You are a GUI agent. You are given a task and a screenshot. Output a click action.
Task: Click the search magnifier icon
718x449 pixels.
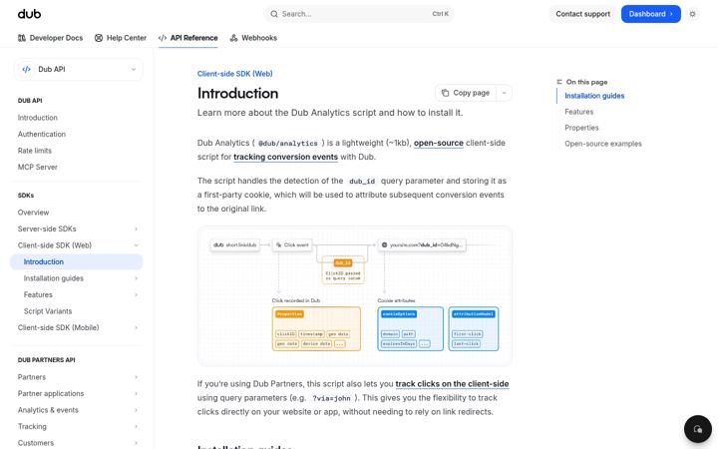pyautogui.click(x=274, y=14)
